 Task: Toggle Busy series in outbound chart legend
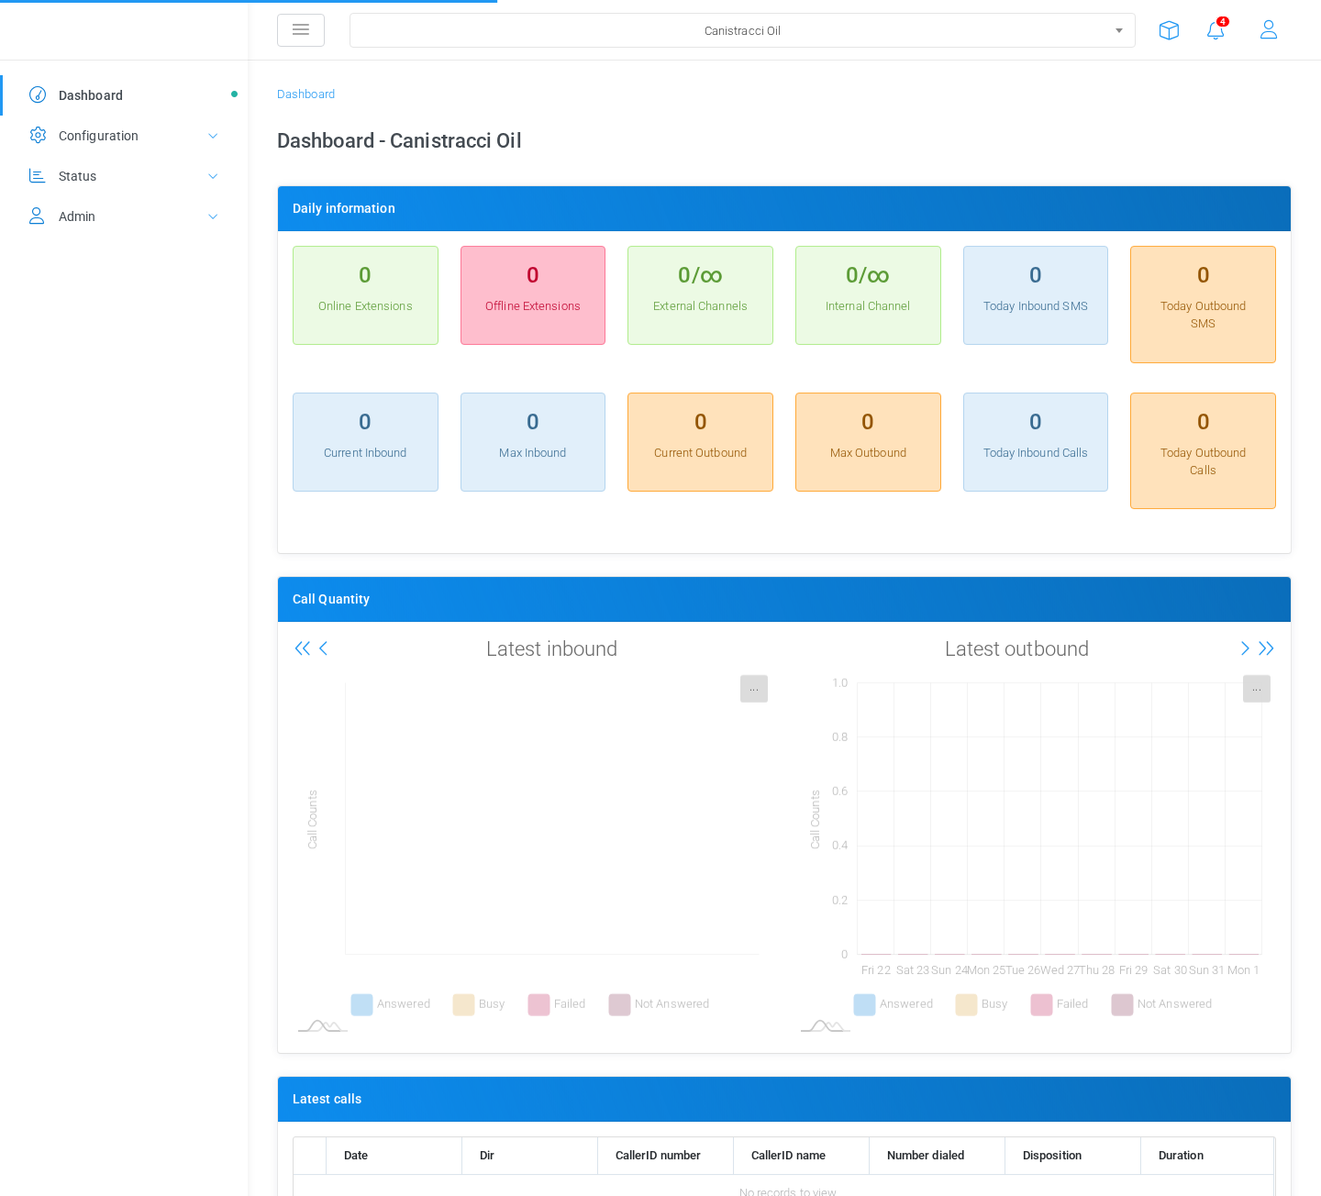(982, 1004)
